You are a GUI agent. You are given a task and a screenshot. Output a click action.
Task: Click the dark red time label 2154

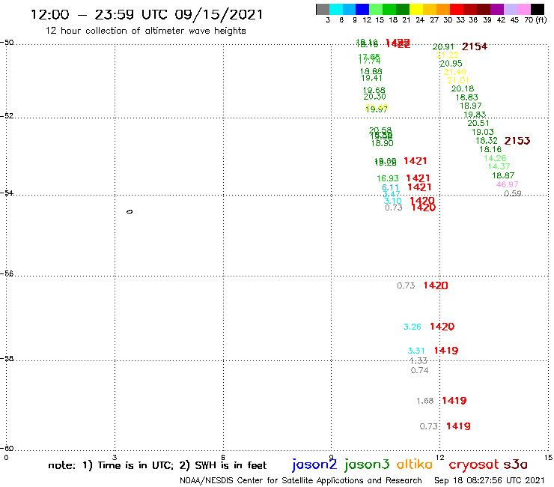(475, 46)
